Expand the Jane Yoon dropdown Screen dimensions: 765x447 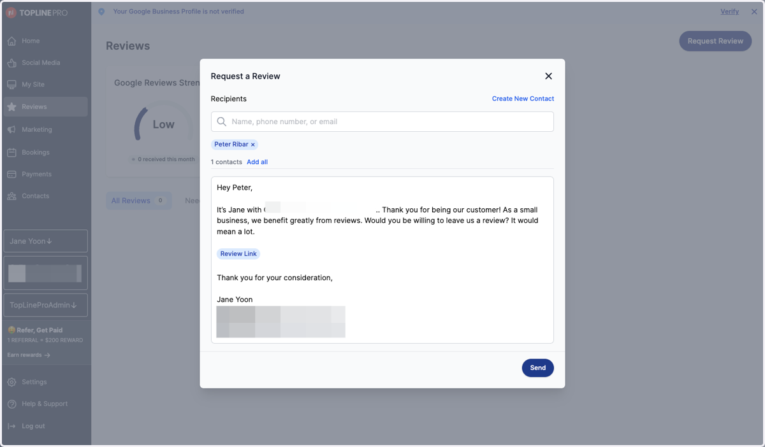point(45,241)
